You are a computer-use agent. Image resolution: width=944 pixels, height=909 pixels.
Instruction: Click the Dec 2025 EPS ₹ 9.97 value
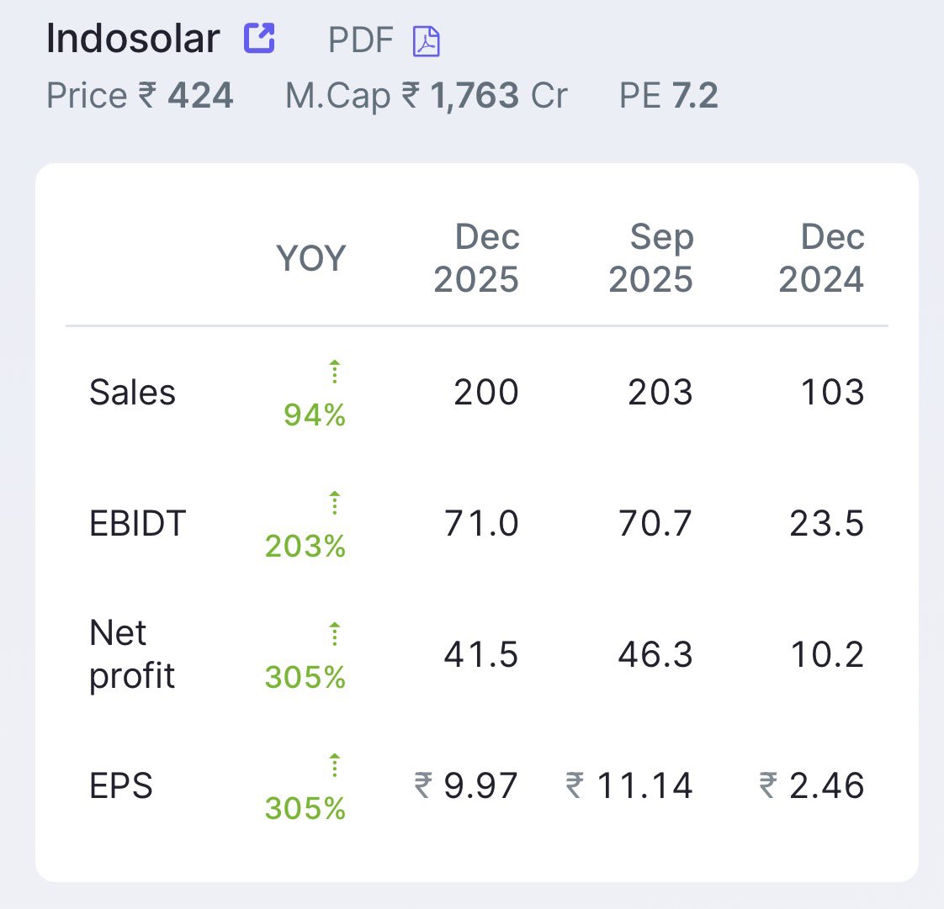[x=466, y=785]
